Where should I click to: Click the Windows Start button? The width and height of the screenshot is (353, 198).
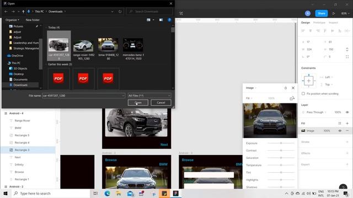(x=6, y=194)
